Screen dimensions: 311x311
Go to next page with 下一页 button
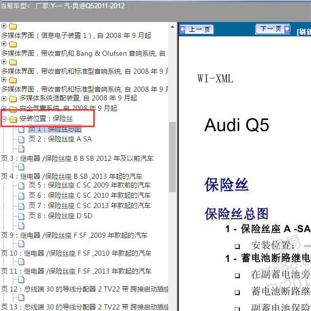[x=273, y=29]
